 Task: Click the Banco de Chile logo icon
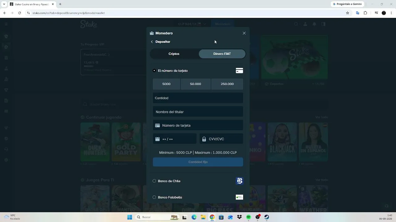[x=239, y=181]
